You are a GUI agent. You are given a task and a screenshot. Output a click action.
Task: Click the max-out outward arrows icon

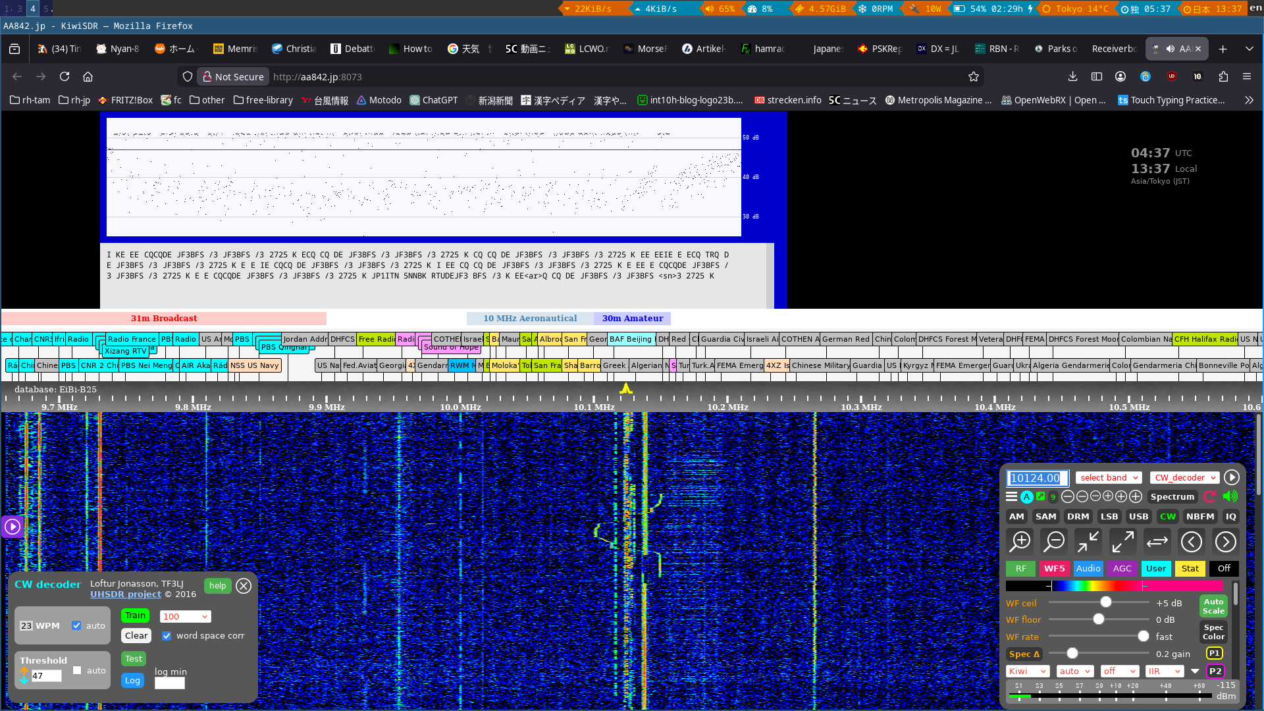point(1122,542)
